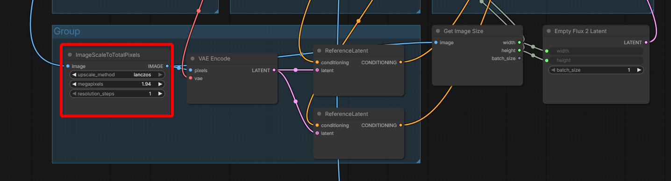Click the pixels input socket on VAE Encode

[190, 70]
